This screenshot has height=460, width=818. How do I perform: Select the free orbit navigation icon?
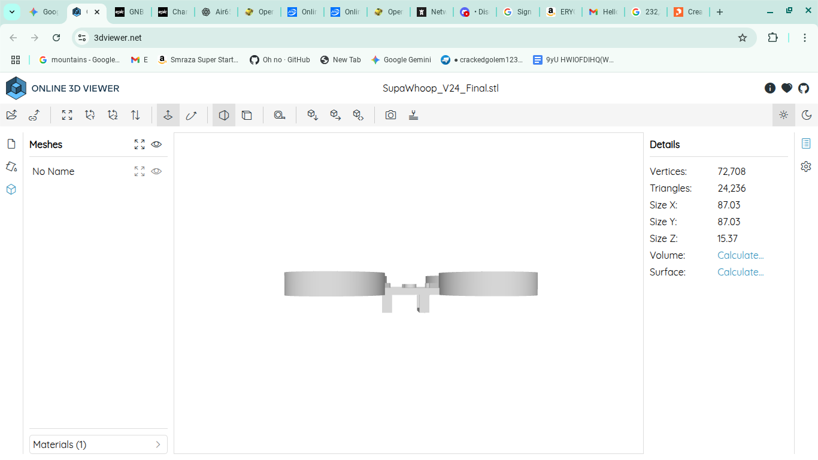coord(191,115)
